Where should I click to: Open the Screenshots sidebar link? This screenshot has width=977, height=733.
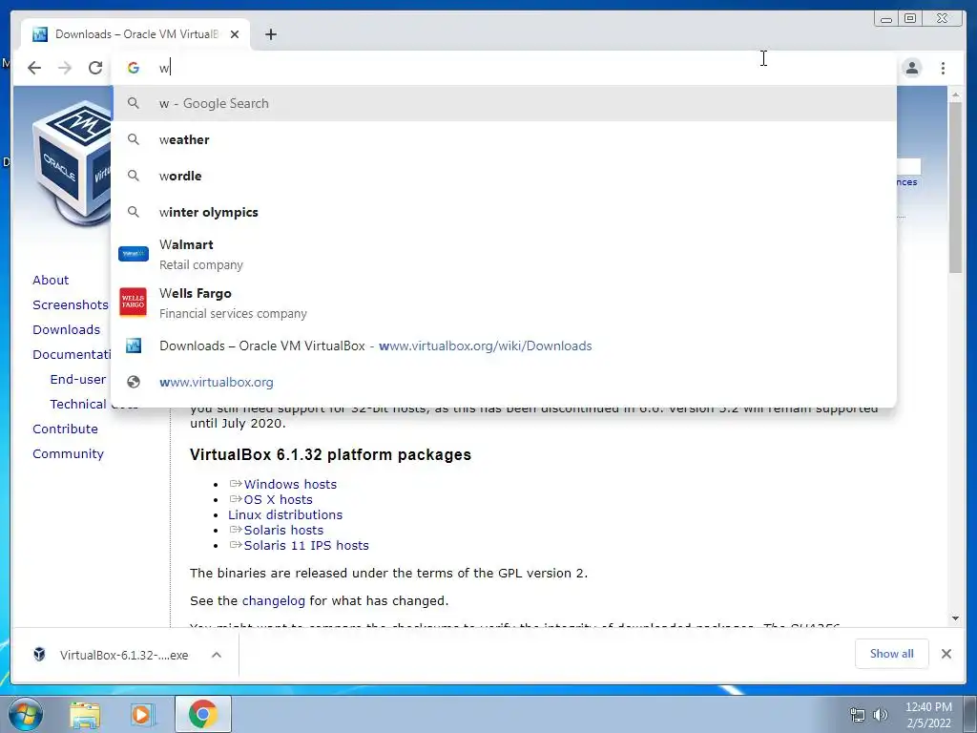[x=71, y=304]
